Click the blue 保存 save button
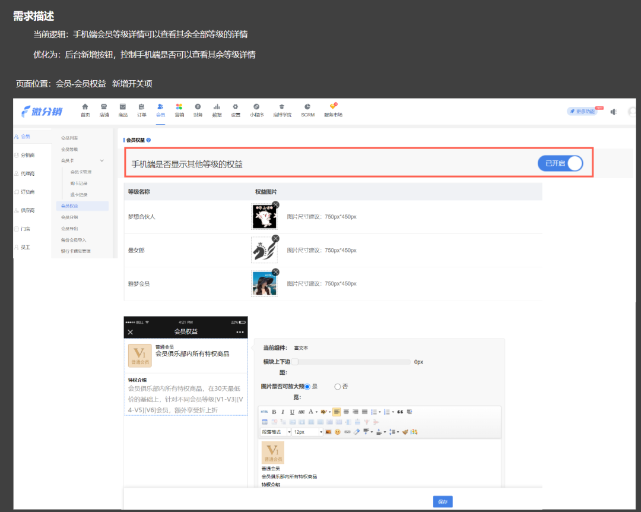The height and width of the screenshot is (512, 641). (443, 501)
